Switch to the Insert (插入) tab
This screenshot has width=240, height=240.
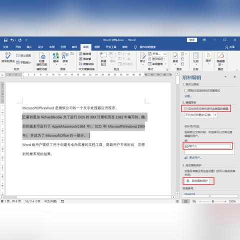coord(29,47)
